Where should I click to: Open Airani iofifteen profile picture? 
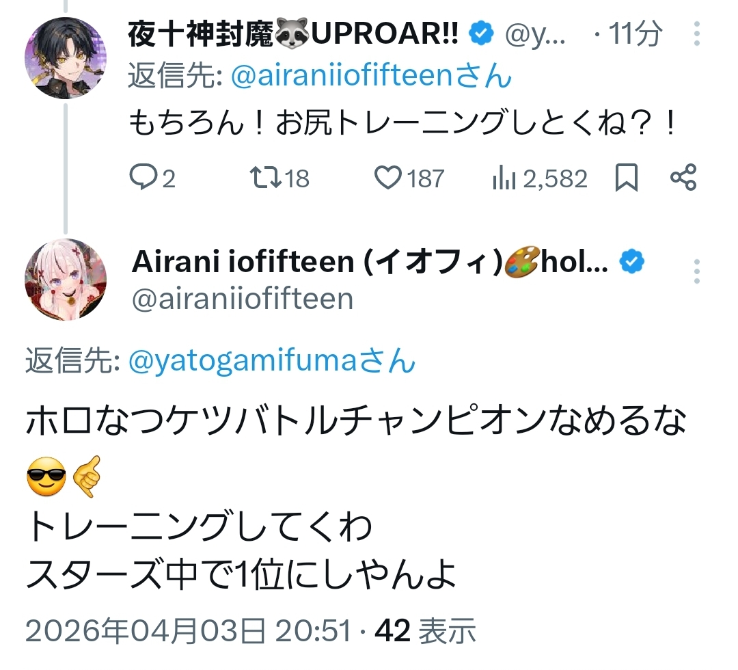tap(66, 278)
